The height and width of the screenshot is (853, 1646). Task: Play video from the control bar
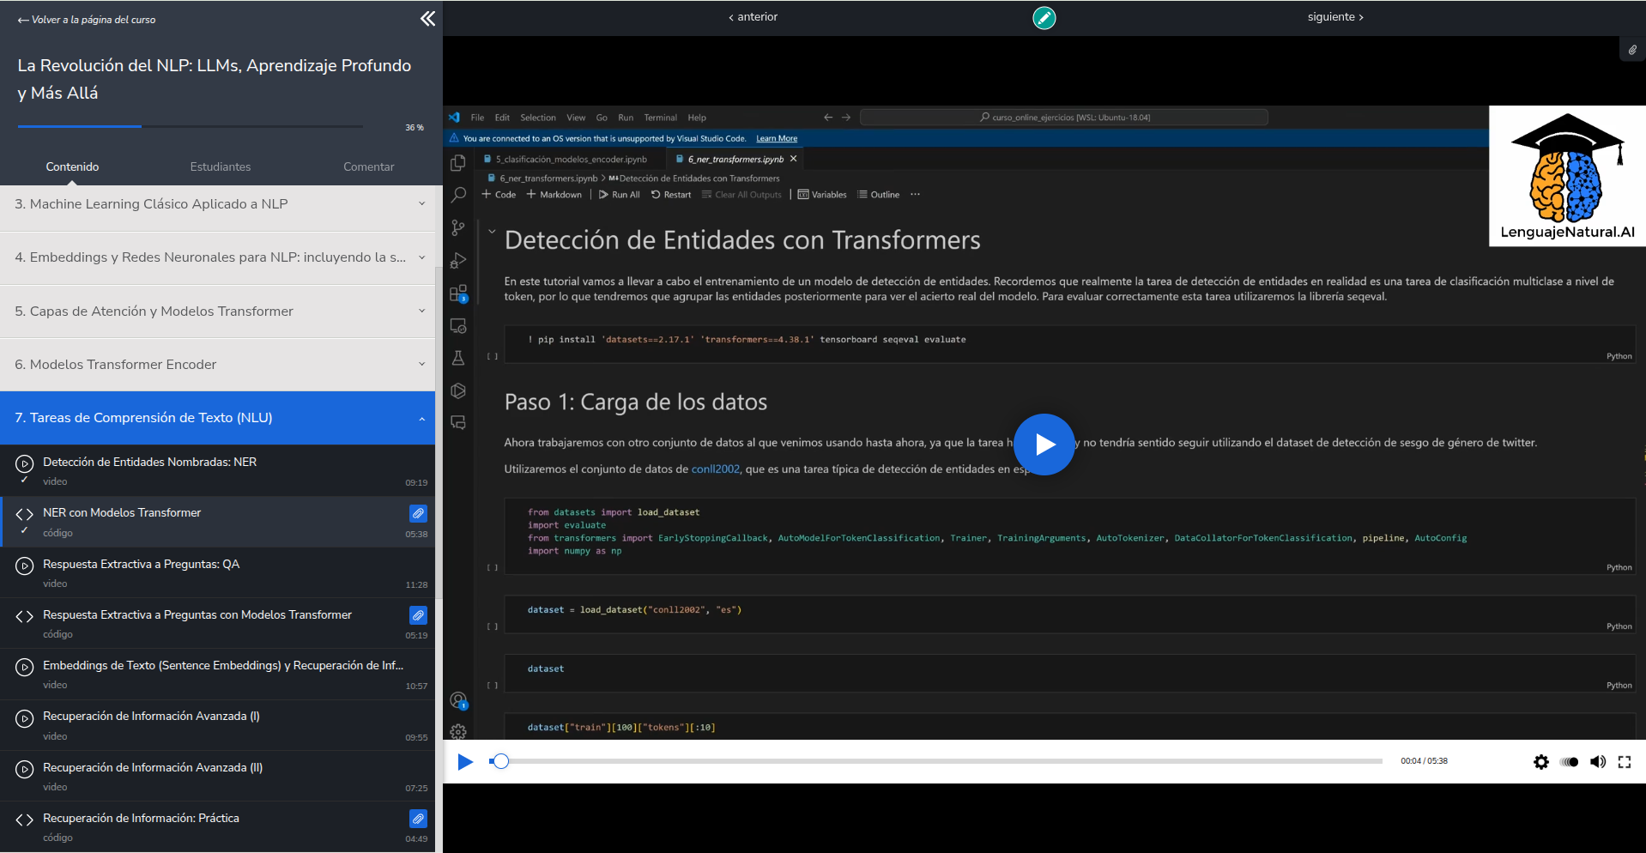(x=465, y=762)
